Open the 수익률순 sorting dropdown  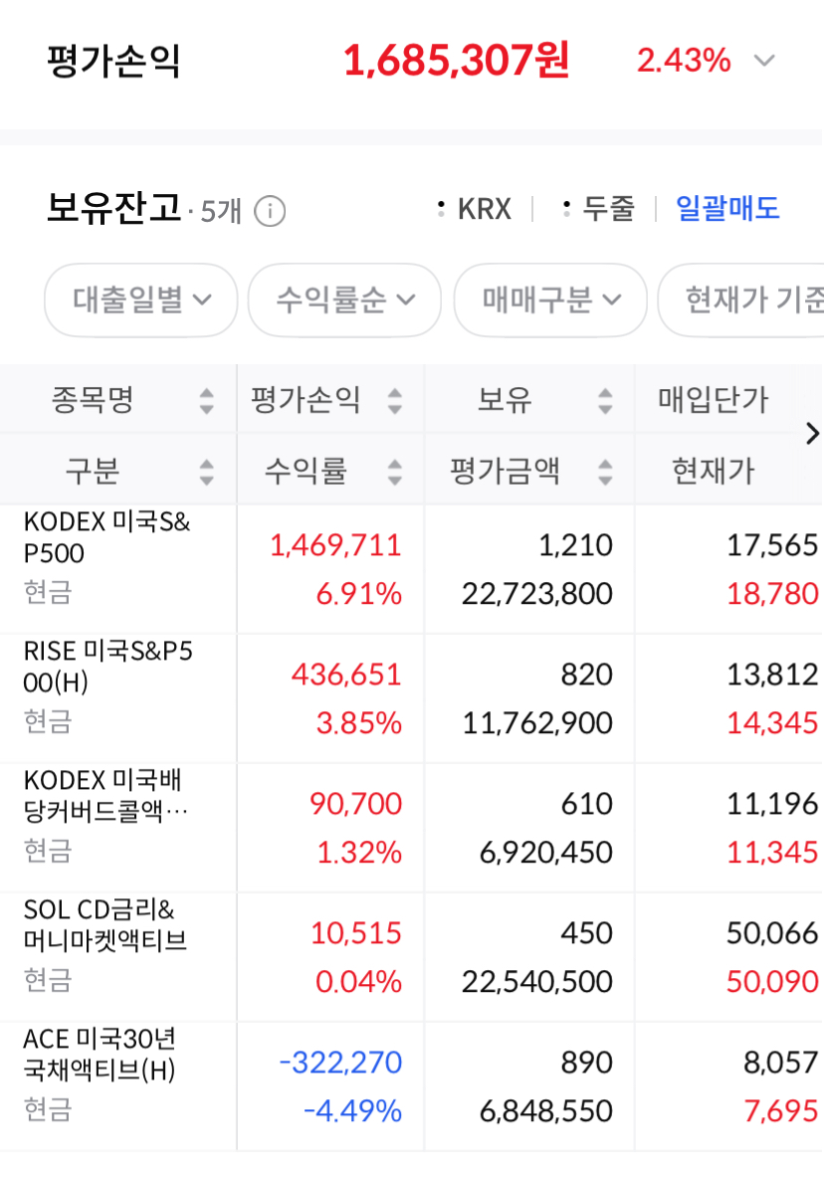344,299
